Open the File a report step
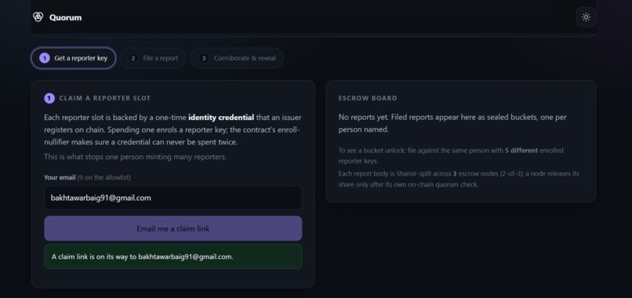Screen dimensions: 632x298 click(x=153, y=58)
